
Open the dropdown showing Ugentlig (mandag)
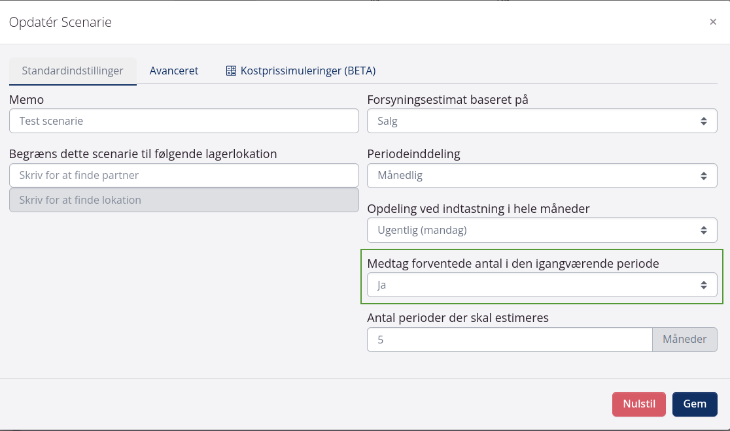542,230
